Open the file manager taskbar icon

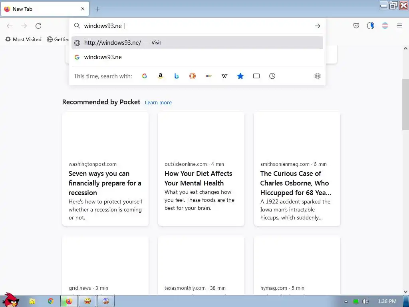click(32, 301)
